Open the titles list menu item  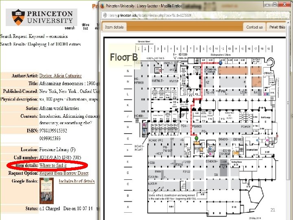tap(85, 26)
